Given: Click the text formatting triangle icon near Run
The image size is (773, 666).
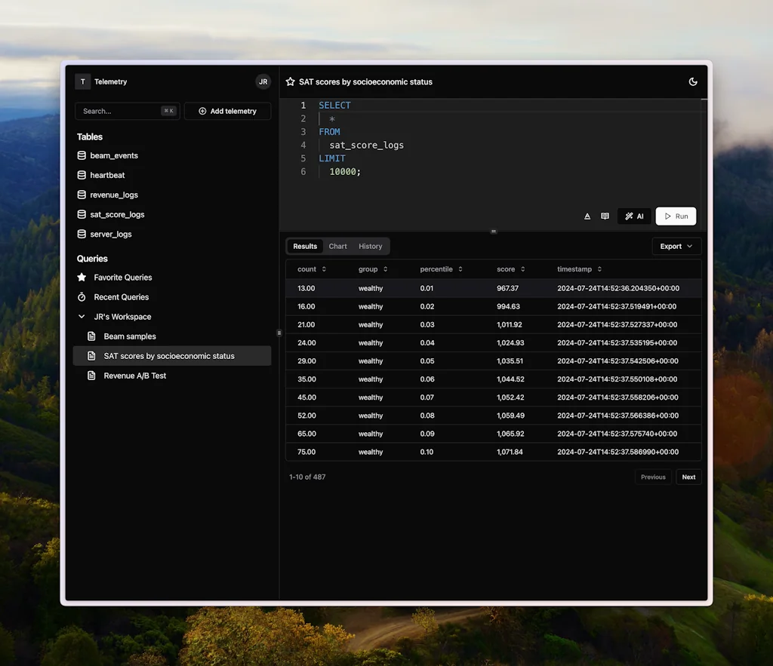Looking at the screenshot, I should [x=587, y=216].
